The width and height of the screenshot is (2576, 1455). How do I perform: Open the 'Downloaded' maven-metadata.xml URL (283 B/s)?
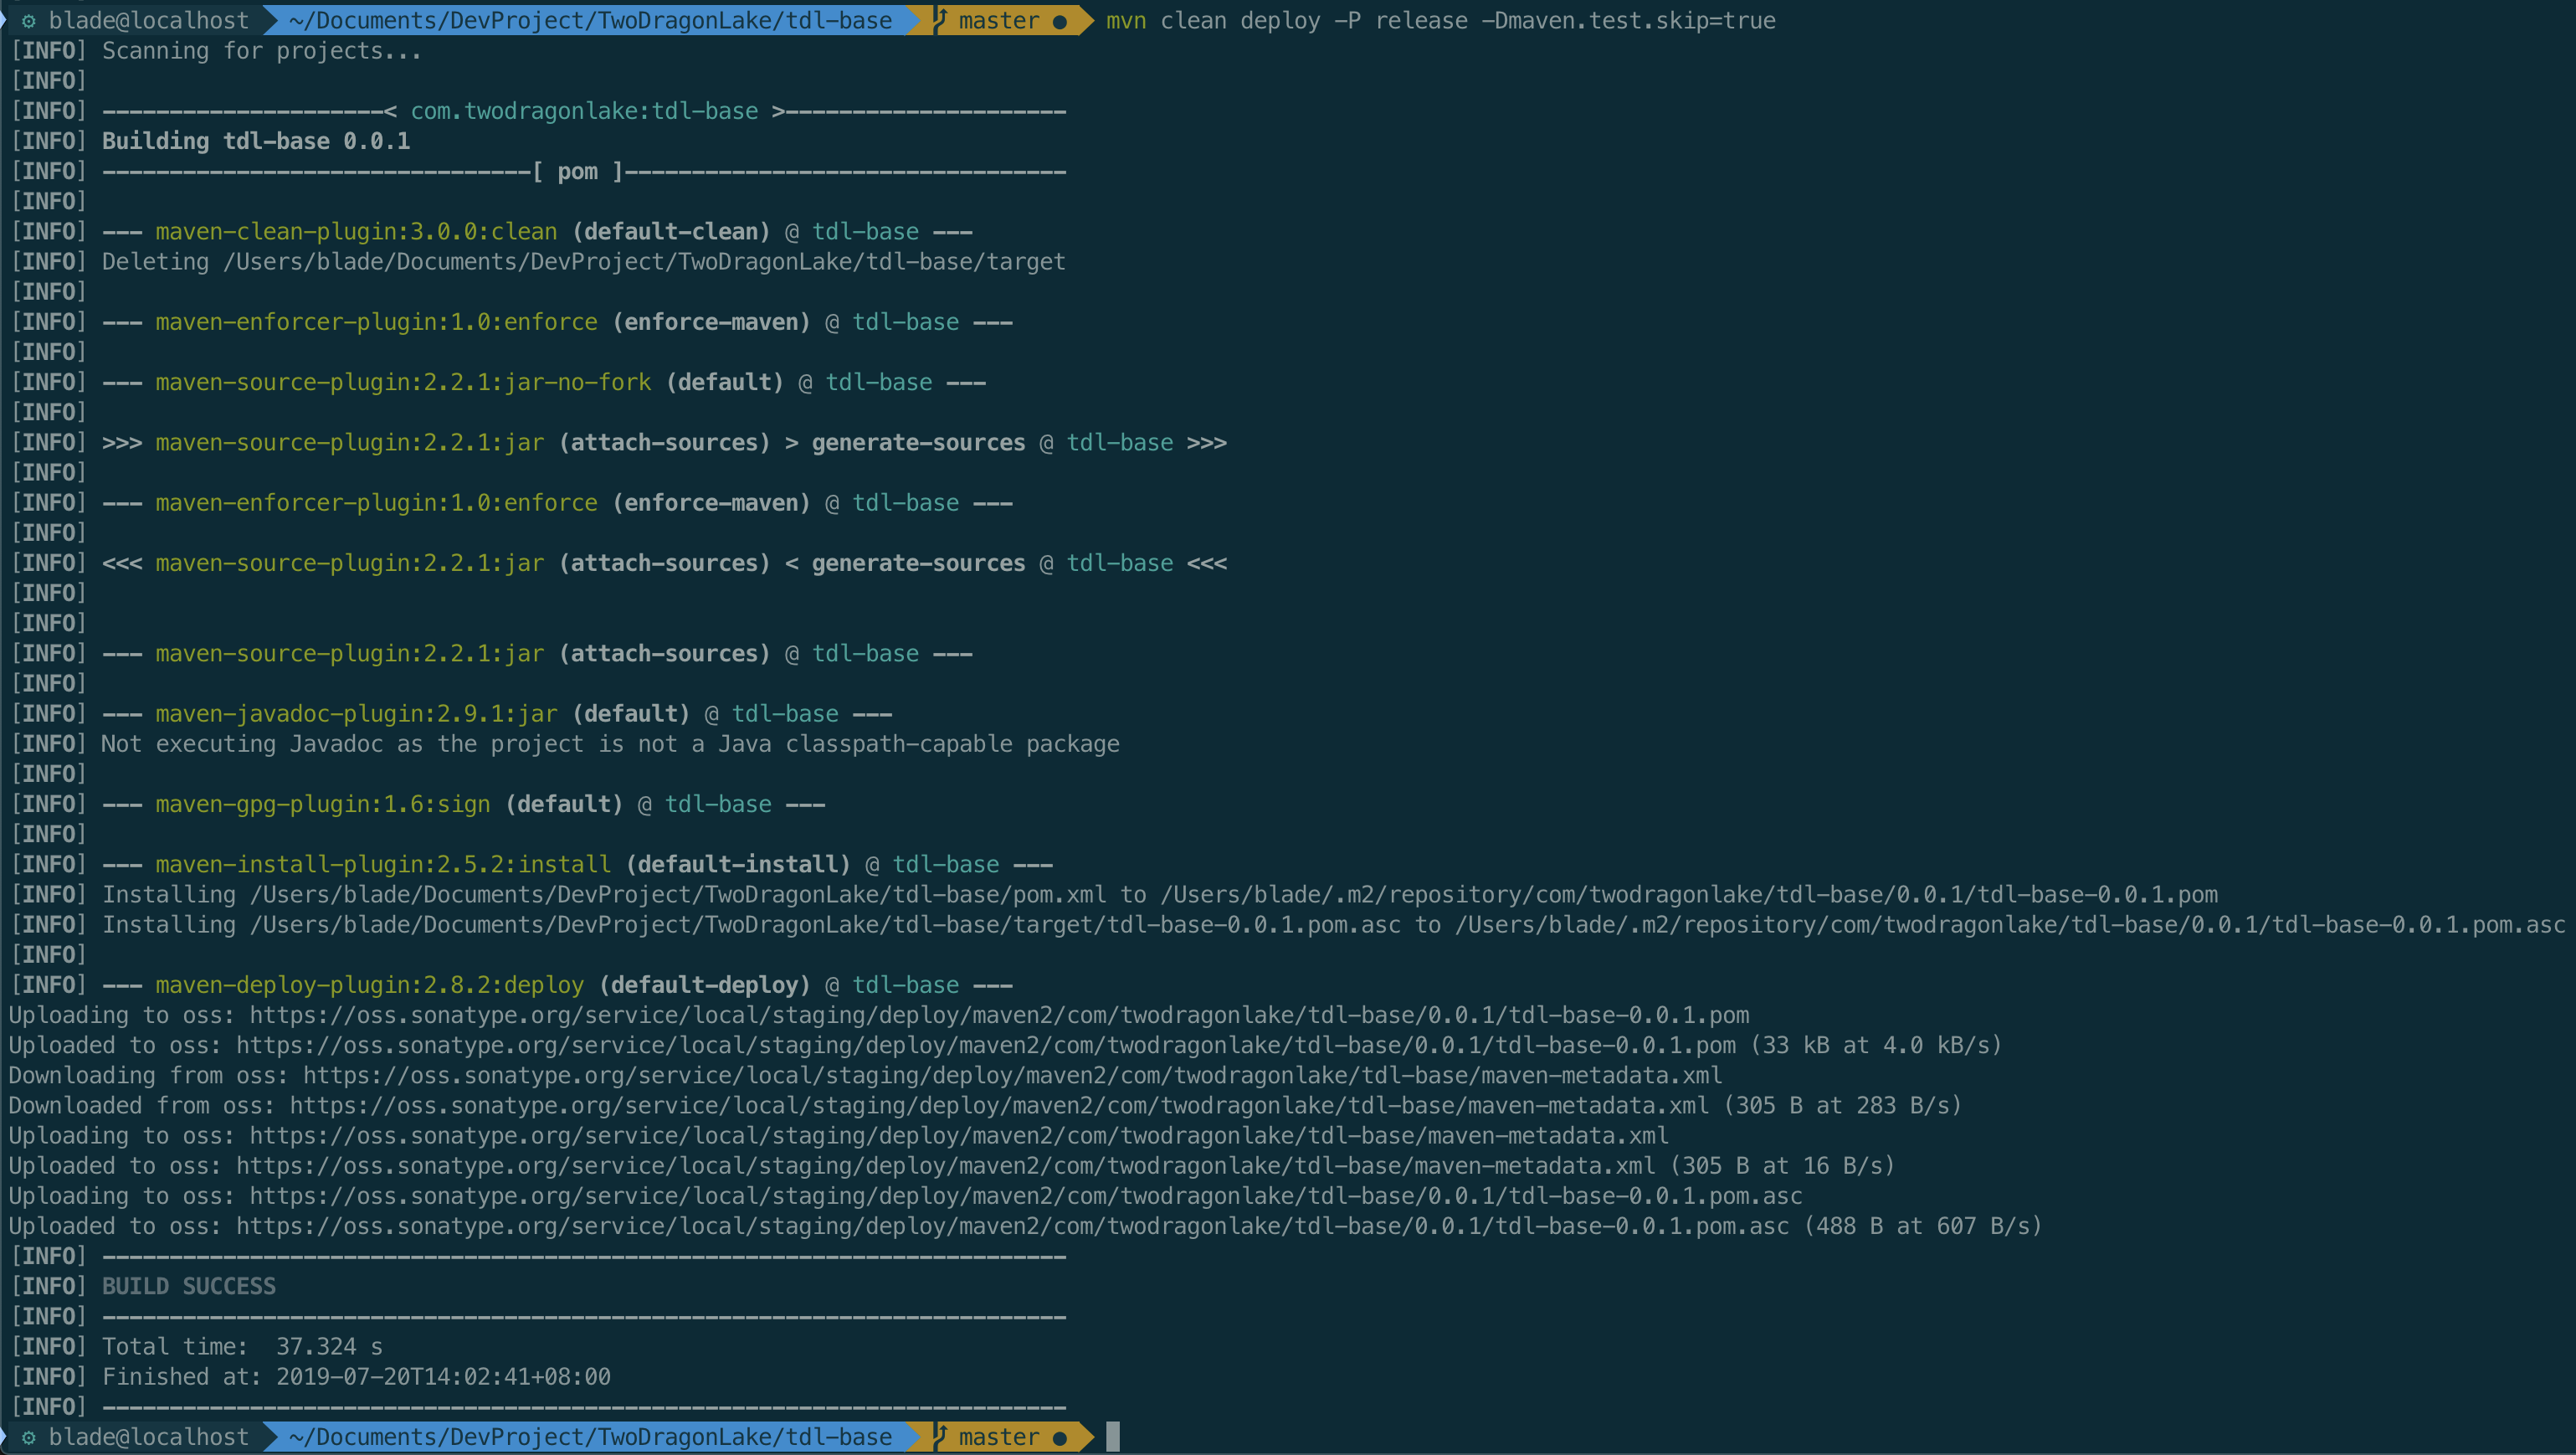click(x=1000, y=1106)
